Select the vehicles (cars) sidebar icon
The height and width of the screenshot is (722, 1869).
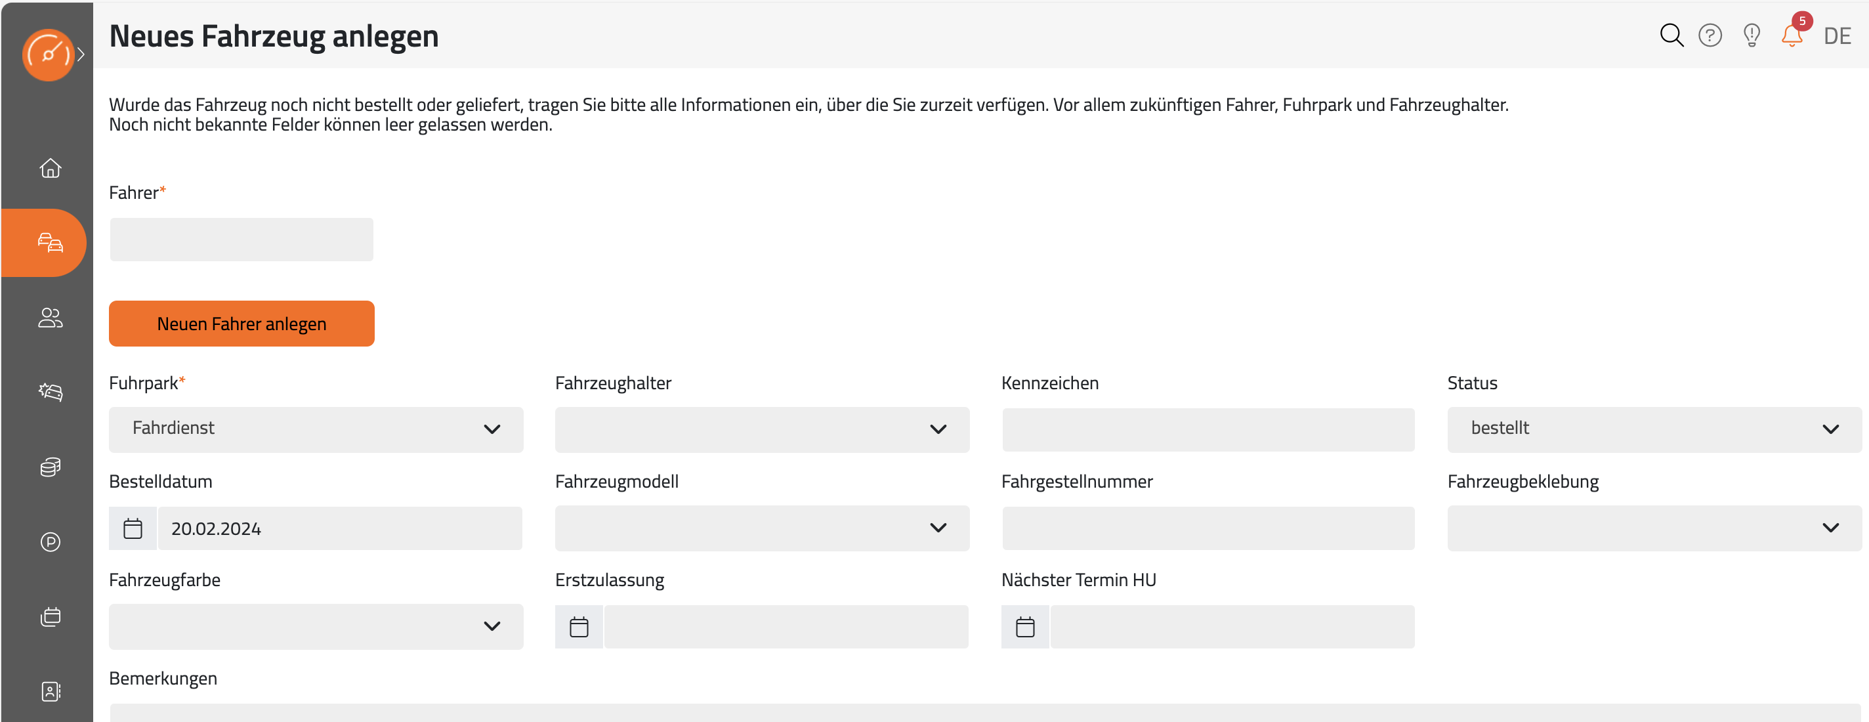click(x=50, y=242)
